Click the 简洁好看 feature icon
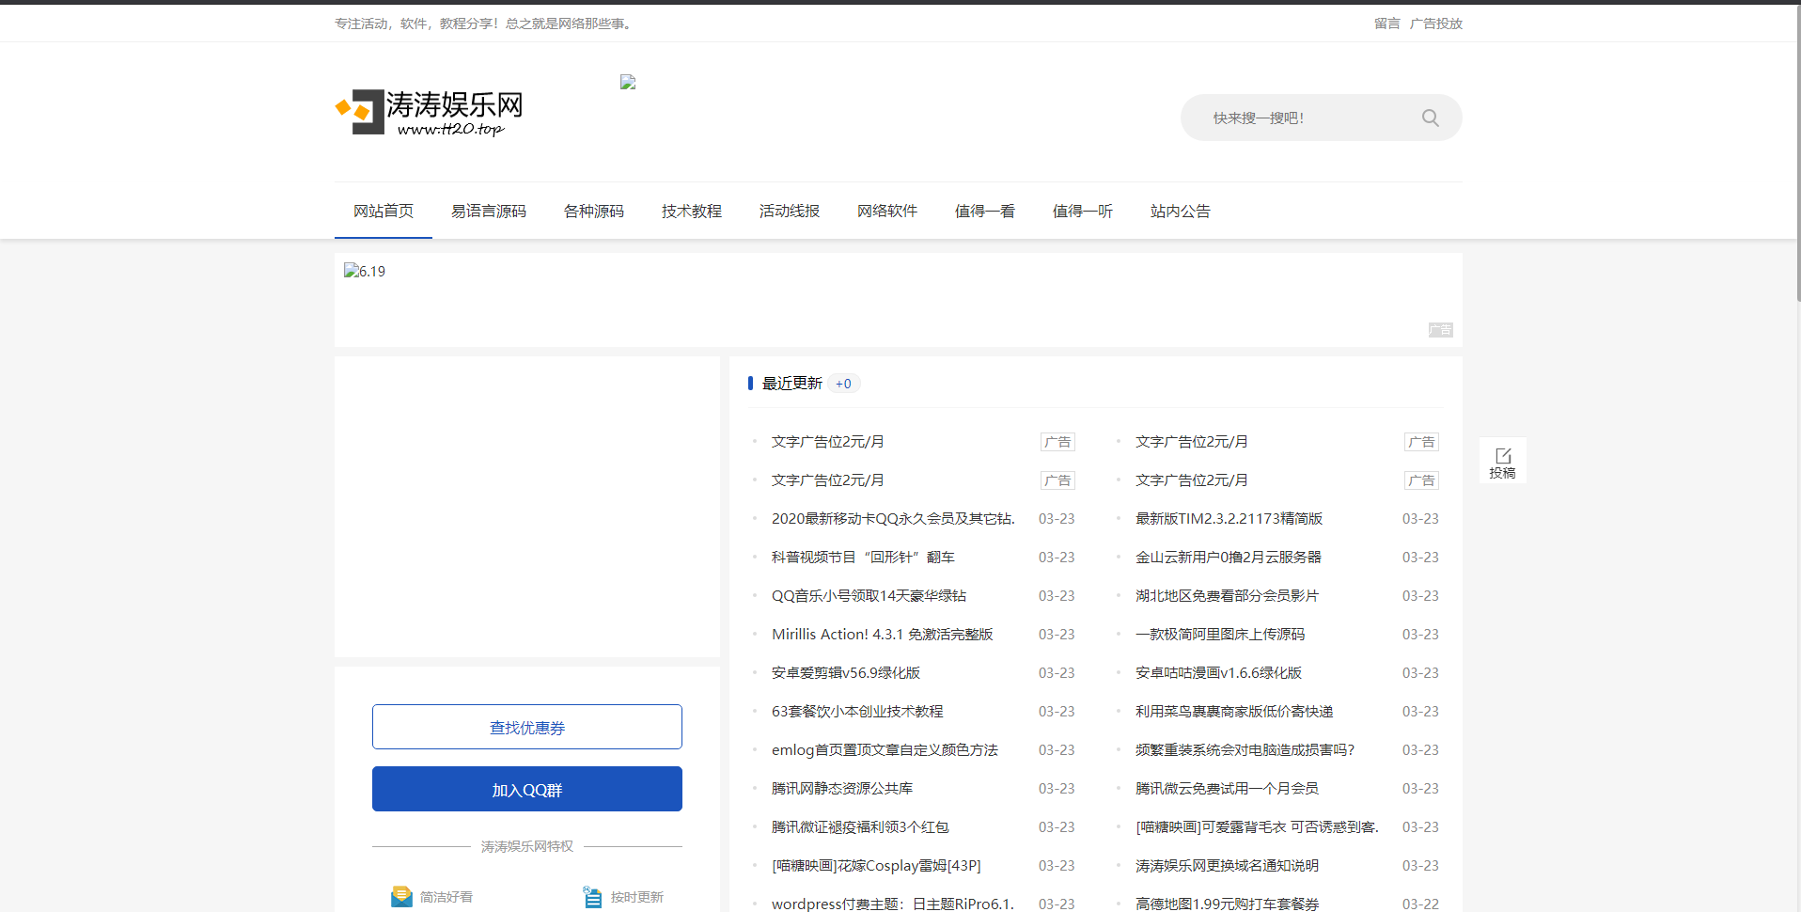Image resolution: width=1801 pixels, height=912 pixels. [x=401, y=896]
